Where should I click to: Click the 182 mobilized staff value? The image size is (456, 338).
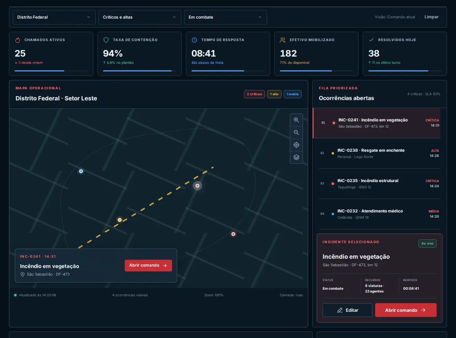pyautogui.click(x=288, y=53)
